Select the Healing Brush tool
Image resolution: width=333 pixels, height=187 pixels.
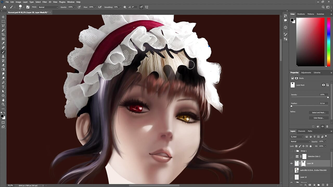[3, 48]
